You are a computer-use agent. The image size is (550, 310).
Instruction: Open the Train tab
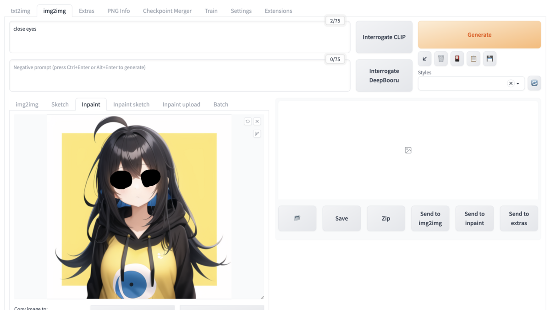211,11
